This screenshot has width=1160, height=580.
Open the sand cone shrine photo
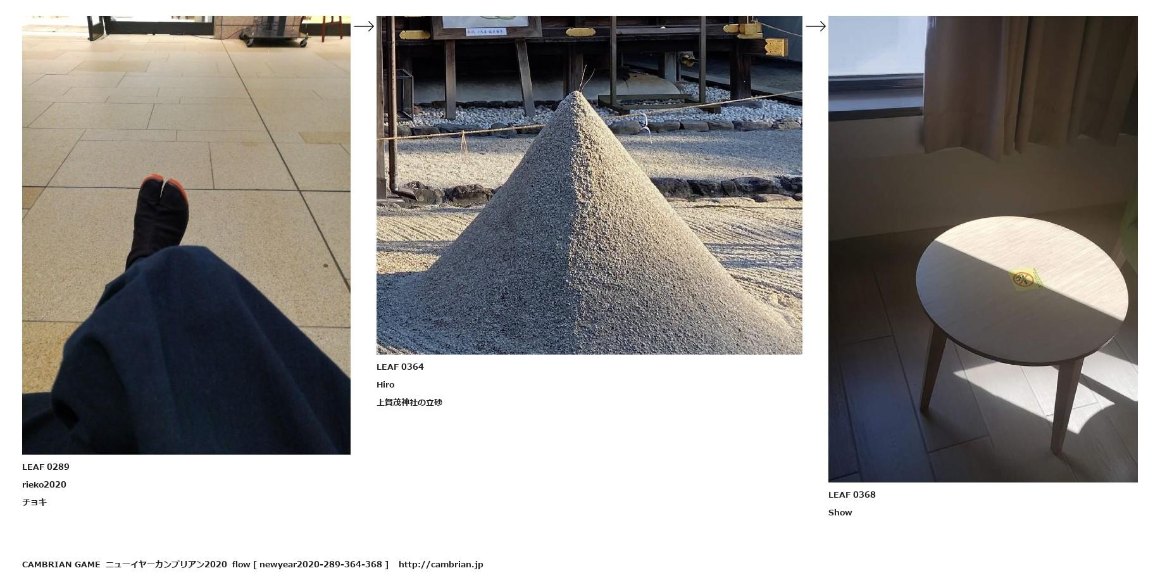pyautogui.click(x=589, y=185)
